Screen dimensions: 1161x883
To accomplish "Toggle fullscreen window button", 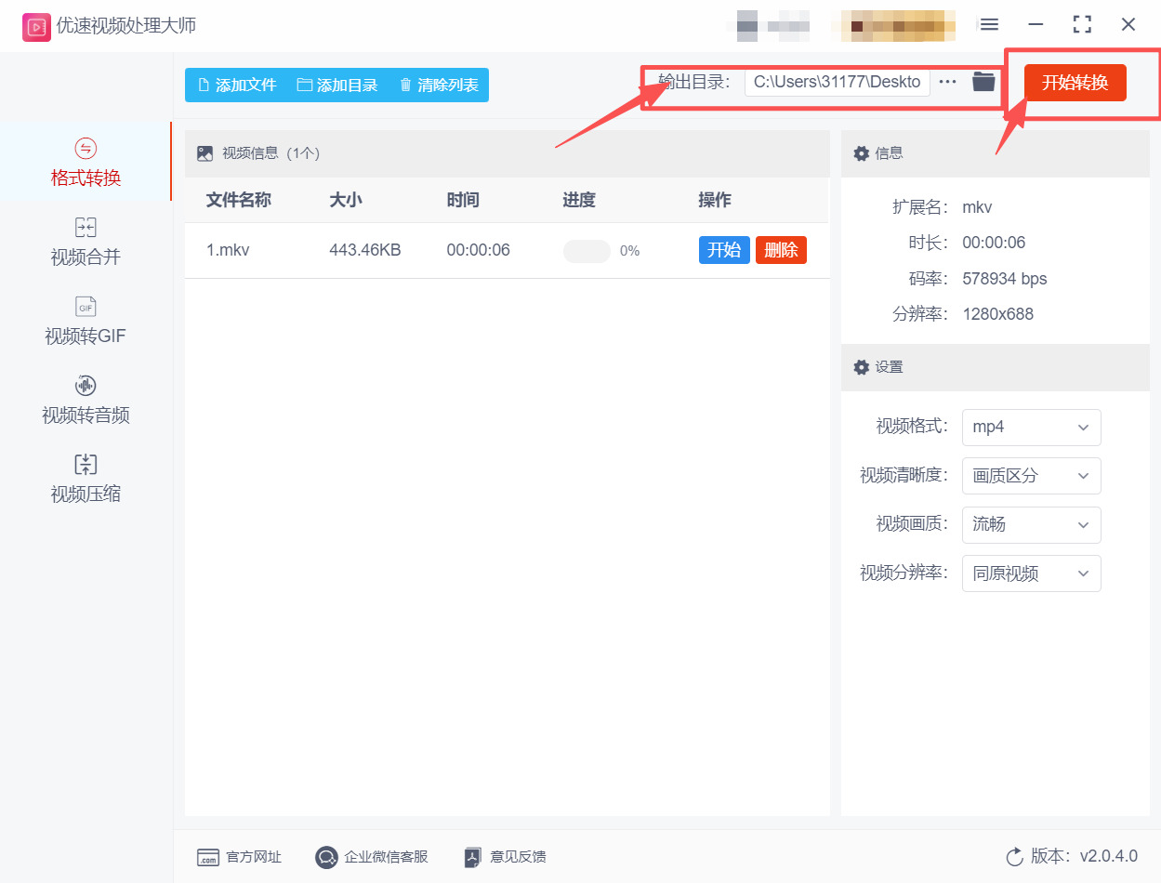I will coord(1082,25).
